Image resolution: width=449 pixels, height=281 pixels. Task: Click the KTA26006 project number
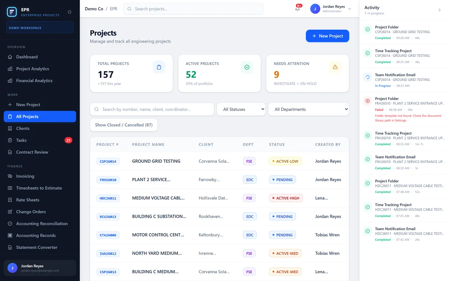click(108, 235)
